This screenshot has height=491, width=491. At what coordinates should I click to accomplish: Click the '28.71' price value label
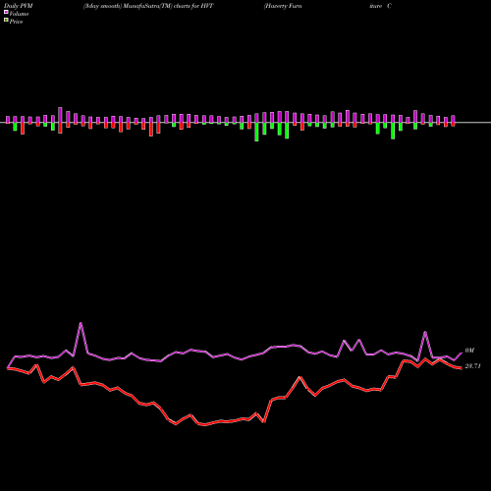click(x=472, y=366)
